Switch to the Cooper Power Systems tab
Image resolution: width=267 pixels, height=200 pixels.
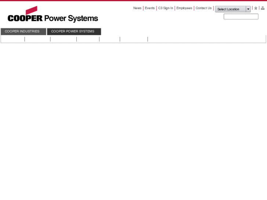74,32
